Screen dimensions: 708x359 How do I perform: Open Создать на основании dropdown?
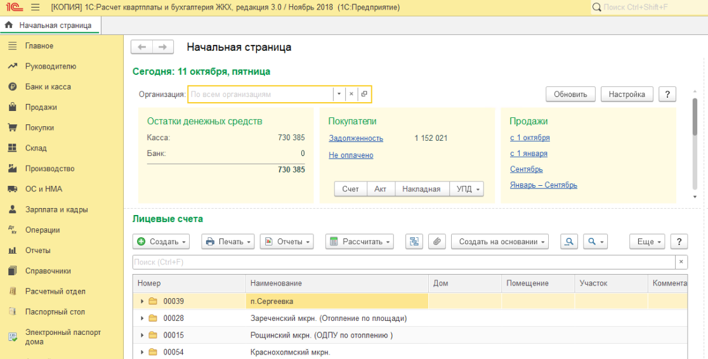pos(500,242)
